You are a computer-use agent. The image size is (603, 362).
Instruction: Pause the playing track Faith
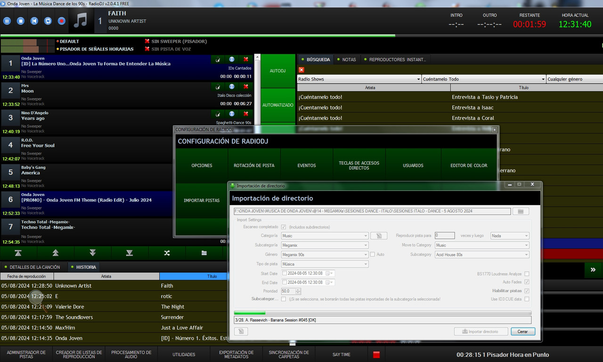pos(7,21)
